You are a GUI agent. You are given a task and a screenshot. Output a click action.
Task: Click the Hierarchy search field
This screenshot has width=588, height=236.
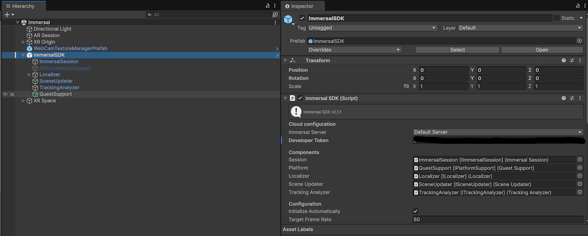coord(208,15)
